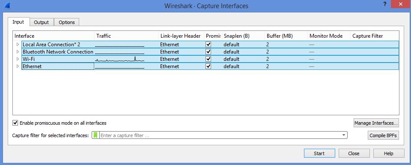Toggle promiscuous checkbox in Wi-Fi row
Image resolution: width=411 pixels, height=165 pixels.
[208, 59]
